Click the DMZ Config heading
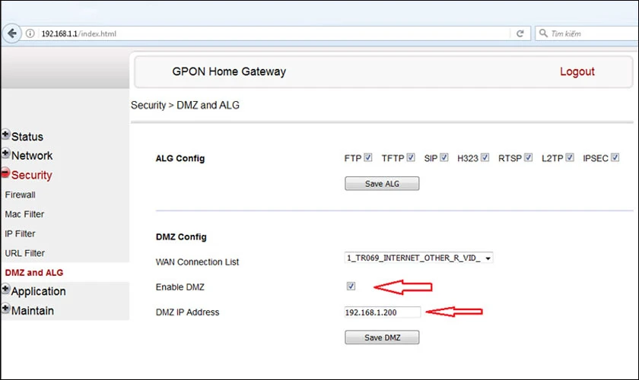The width and height of the screenshot is (639, 380). (181, 237)
